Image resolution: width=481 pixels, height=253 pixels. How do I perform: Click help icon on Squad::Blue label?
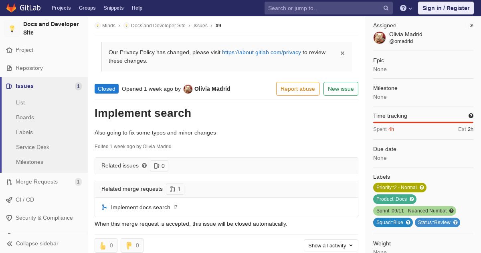click(x=408, y=222)
